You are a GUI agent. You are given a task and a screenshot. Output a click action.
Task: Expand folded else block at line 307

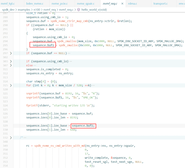[x=11, y=65]
